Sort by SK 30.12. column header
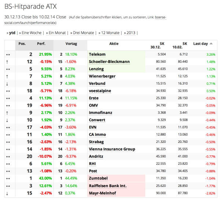The height and width of the screenshot is (200, 220). click(157, 45)
